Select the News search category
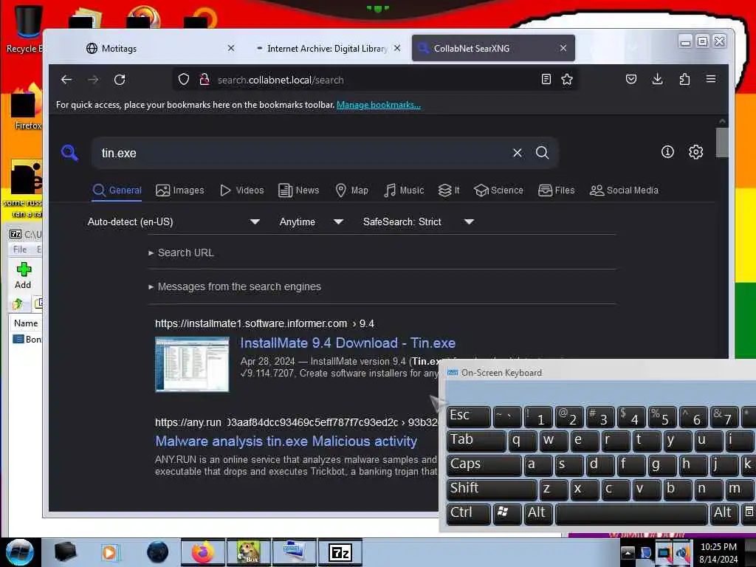This screenshot has width=756, height=567. pyautogui.click(x=299, y=190)
